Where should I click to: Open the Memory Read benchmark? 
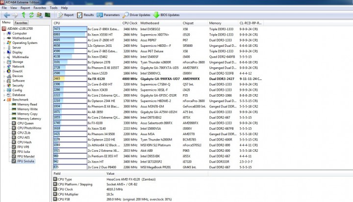pyautogui.click(x=27, y=104)
